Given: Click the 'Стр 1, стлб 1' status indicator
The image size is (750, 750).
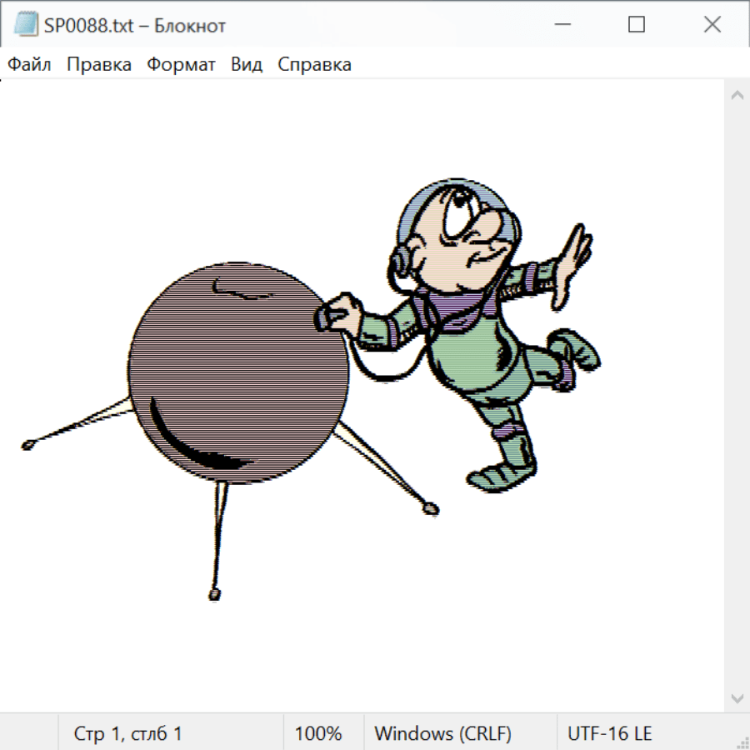Looking at the screenshot, I should tap(127, 734).
